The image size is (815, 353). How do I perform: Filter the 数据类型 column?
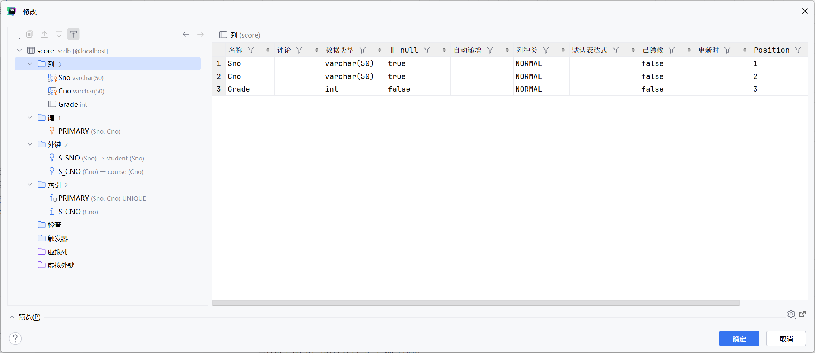click(x=363, y=50)
